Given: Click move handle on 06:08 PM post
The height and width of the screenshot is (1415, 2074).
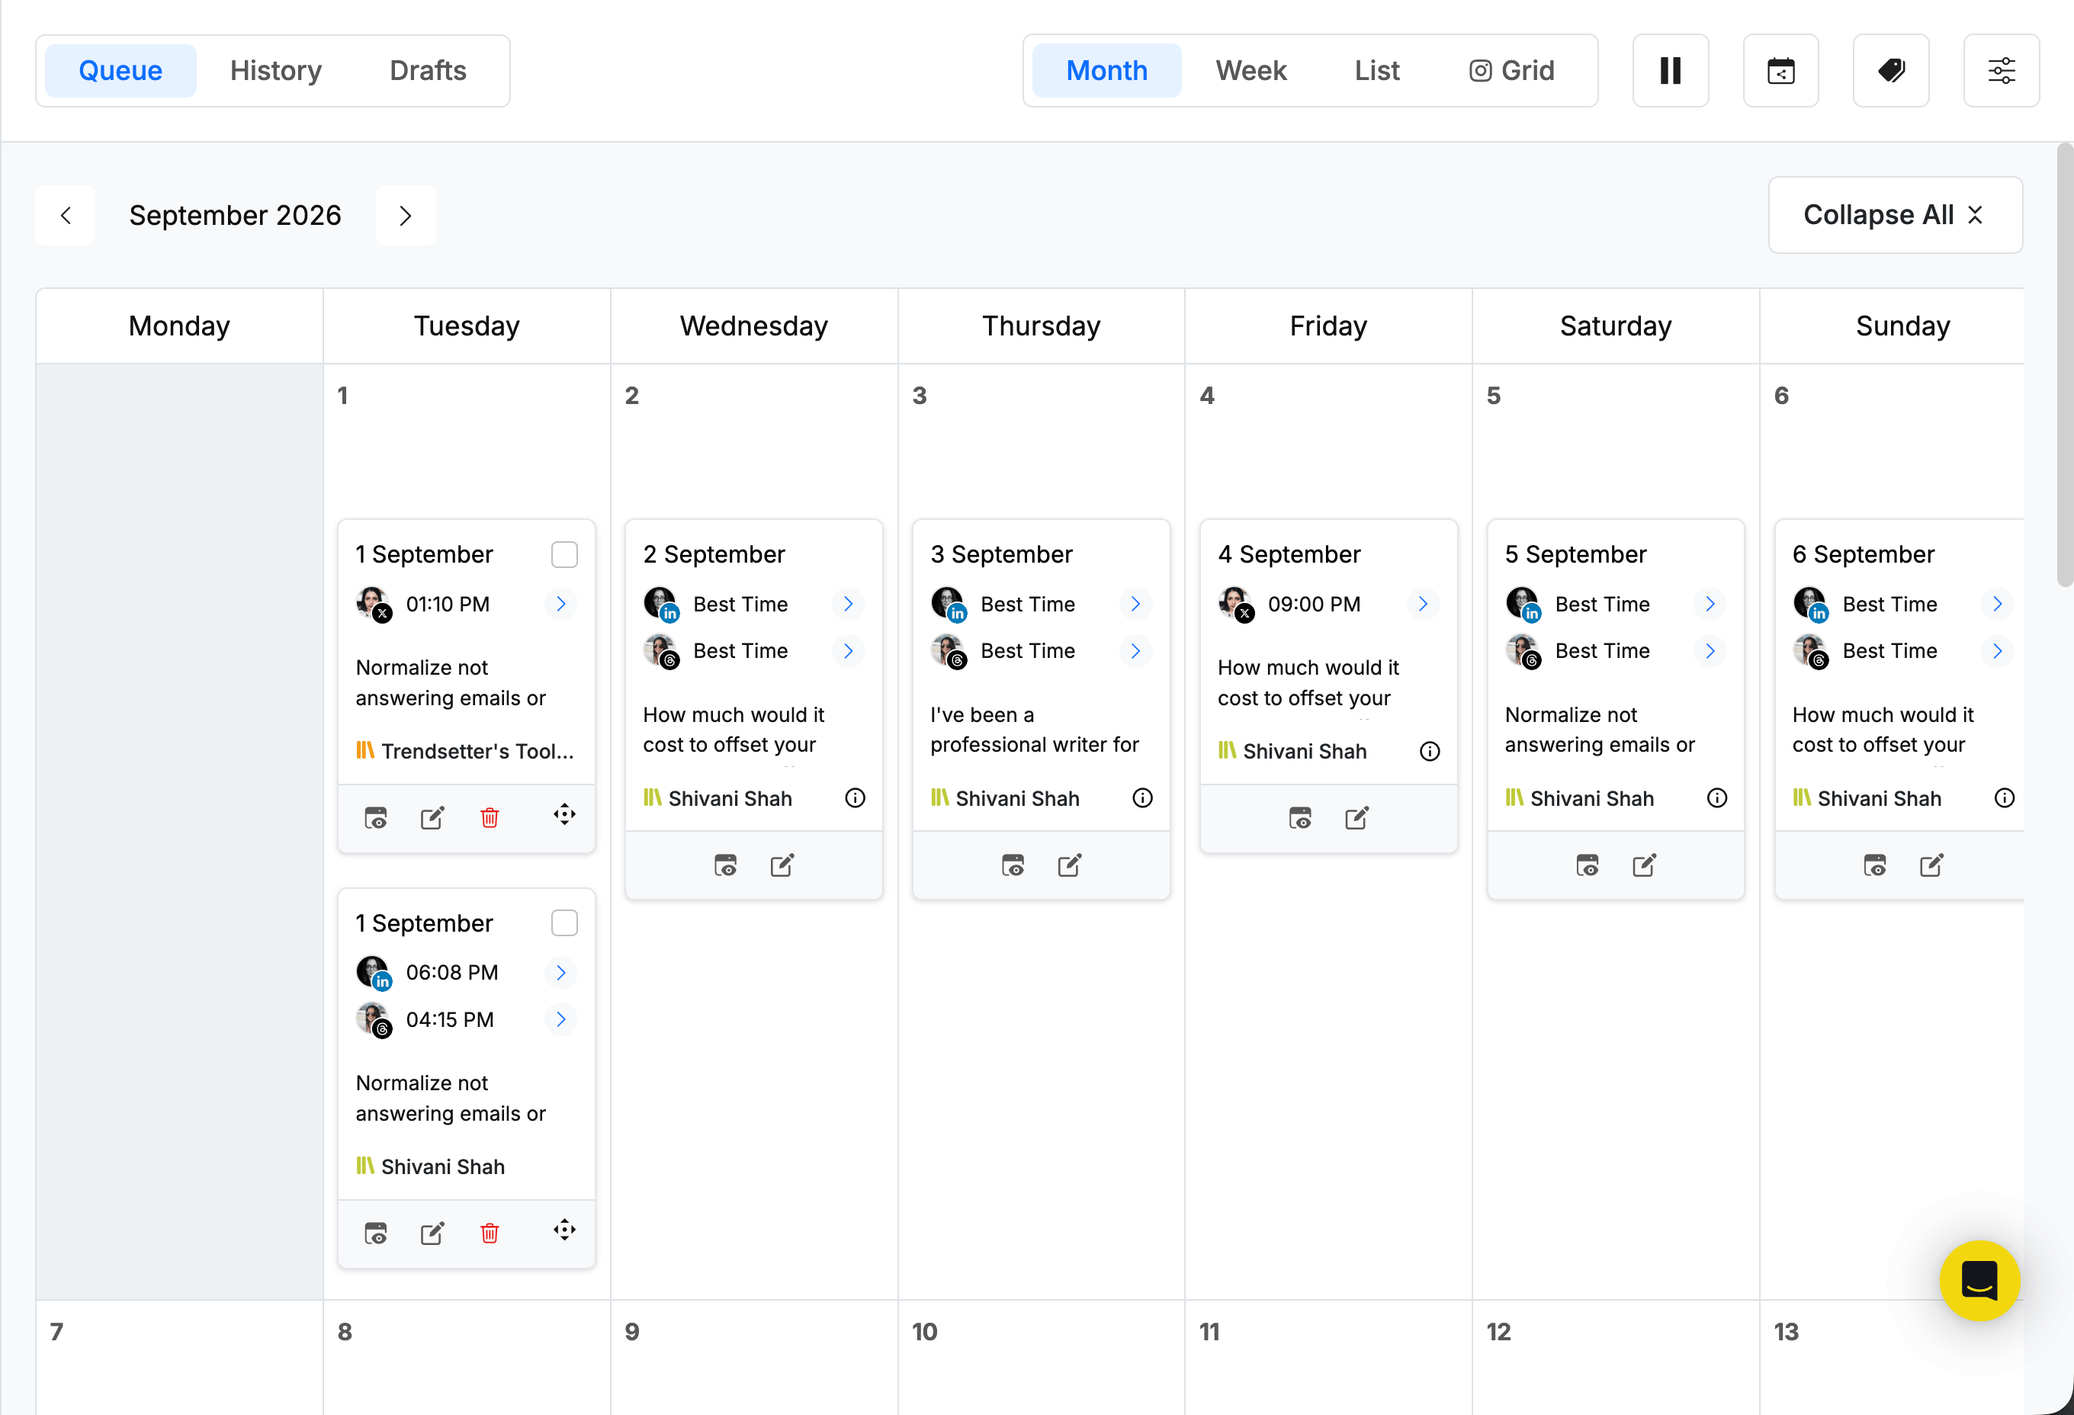Looking at the screenshot, I should click(564, 1231).
